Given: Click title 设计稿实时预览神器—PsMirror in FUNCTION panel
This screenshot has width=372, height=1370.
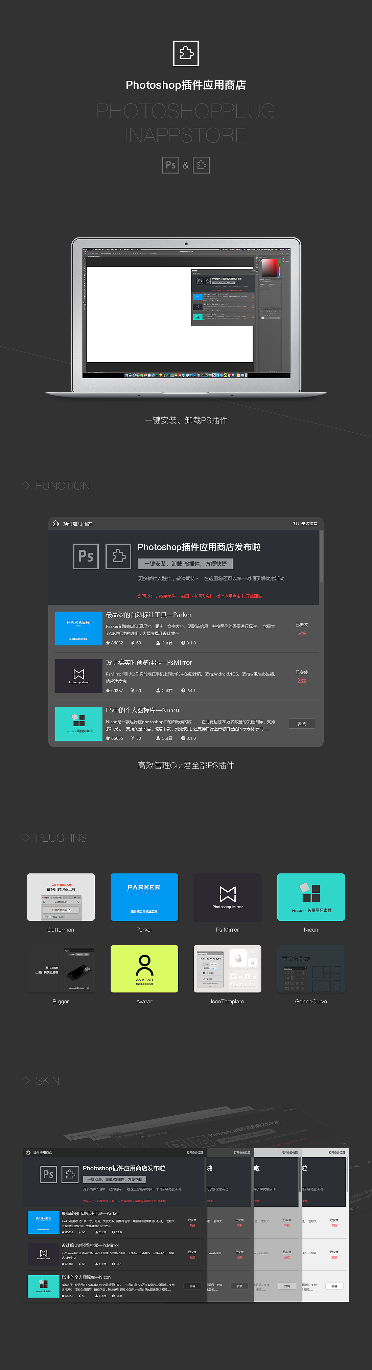Looking at the screenshot, I should click(x=149, y=663).
